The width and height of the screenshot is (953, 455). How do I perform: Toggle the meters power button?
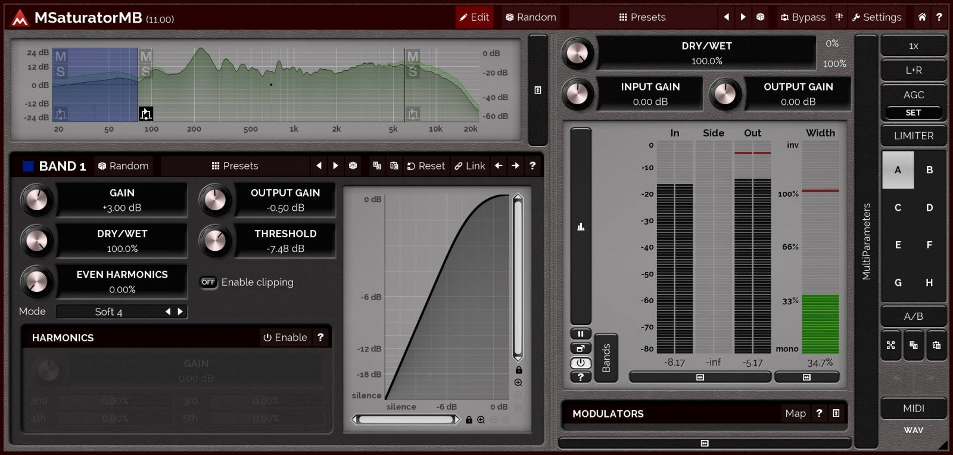coord(581,363)
